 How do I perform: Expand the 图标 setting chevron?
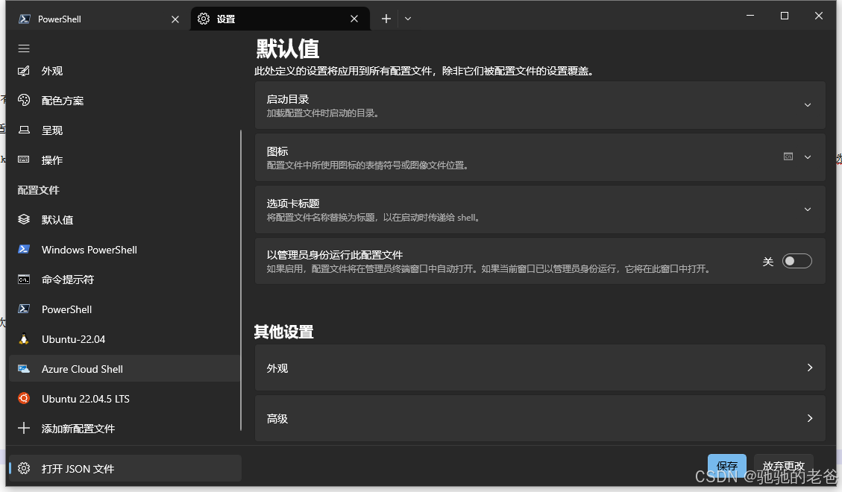[808, 157]
